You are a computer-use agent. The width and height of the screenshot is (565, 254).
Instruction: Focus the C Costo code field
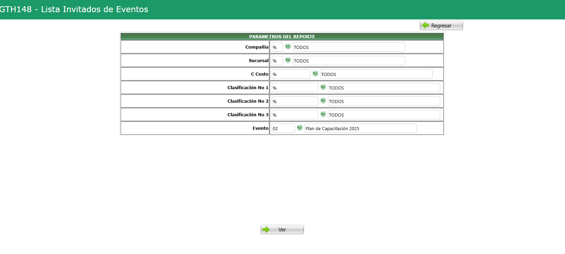tap(291, 74)
